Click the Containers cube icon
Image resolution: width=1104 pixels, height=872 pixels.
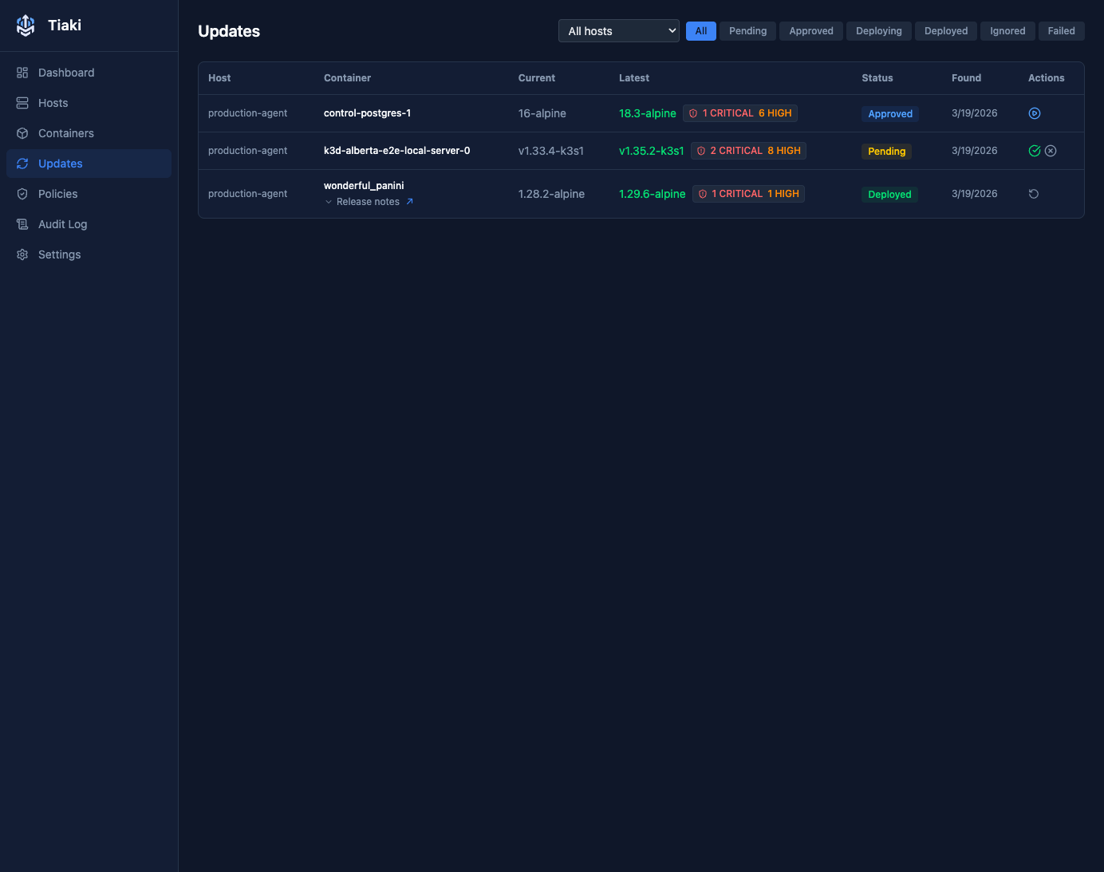(22, 133)
